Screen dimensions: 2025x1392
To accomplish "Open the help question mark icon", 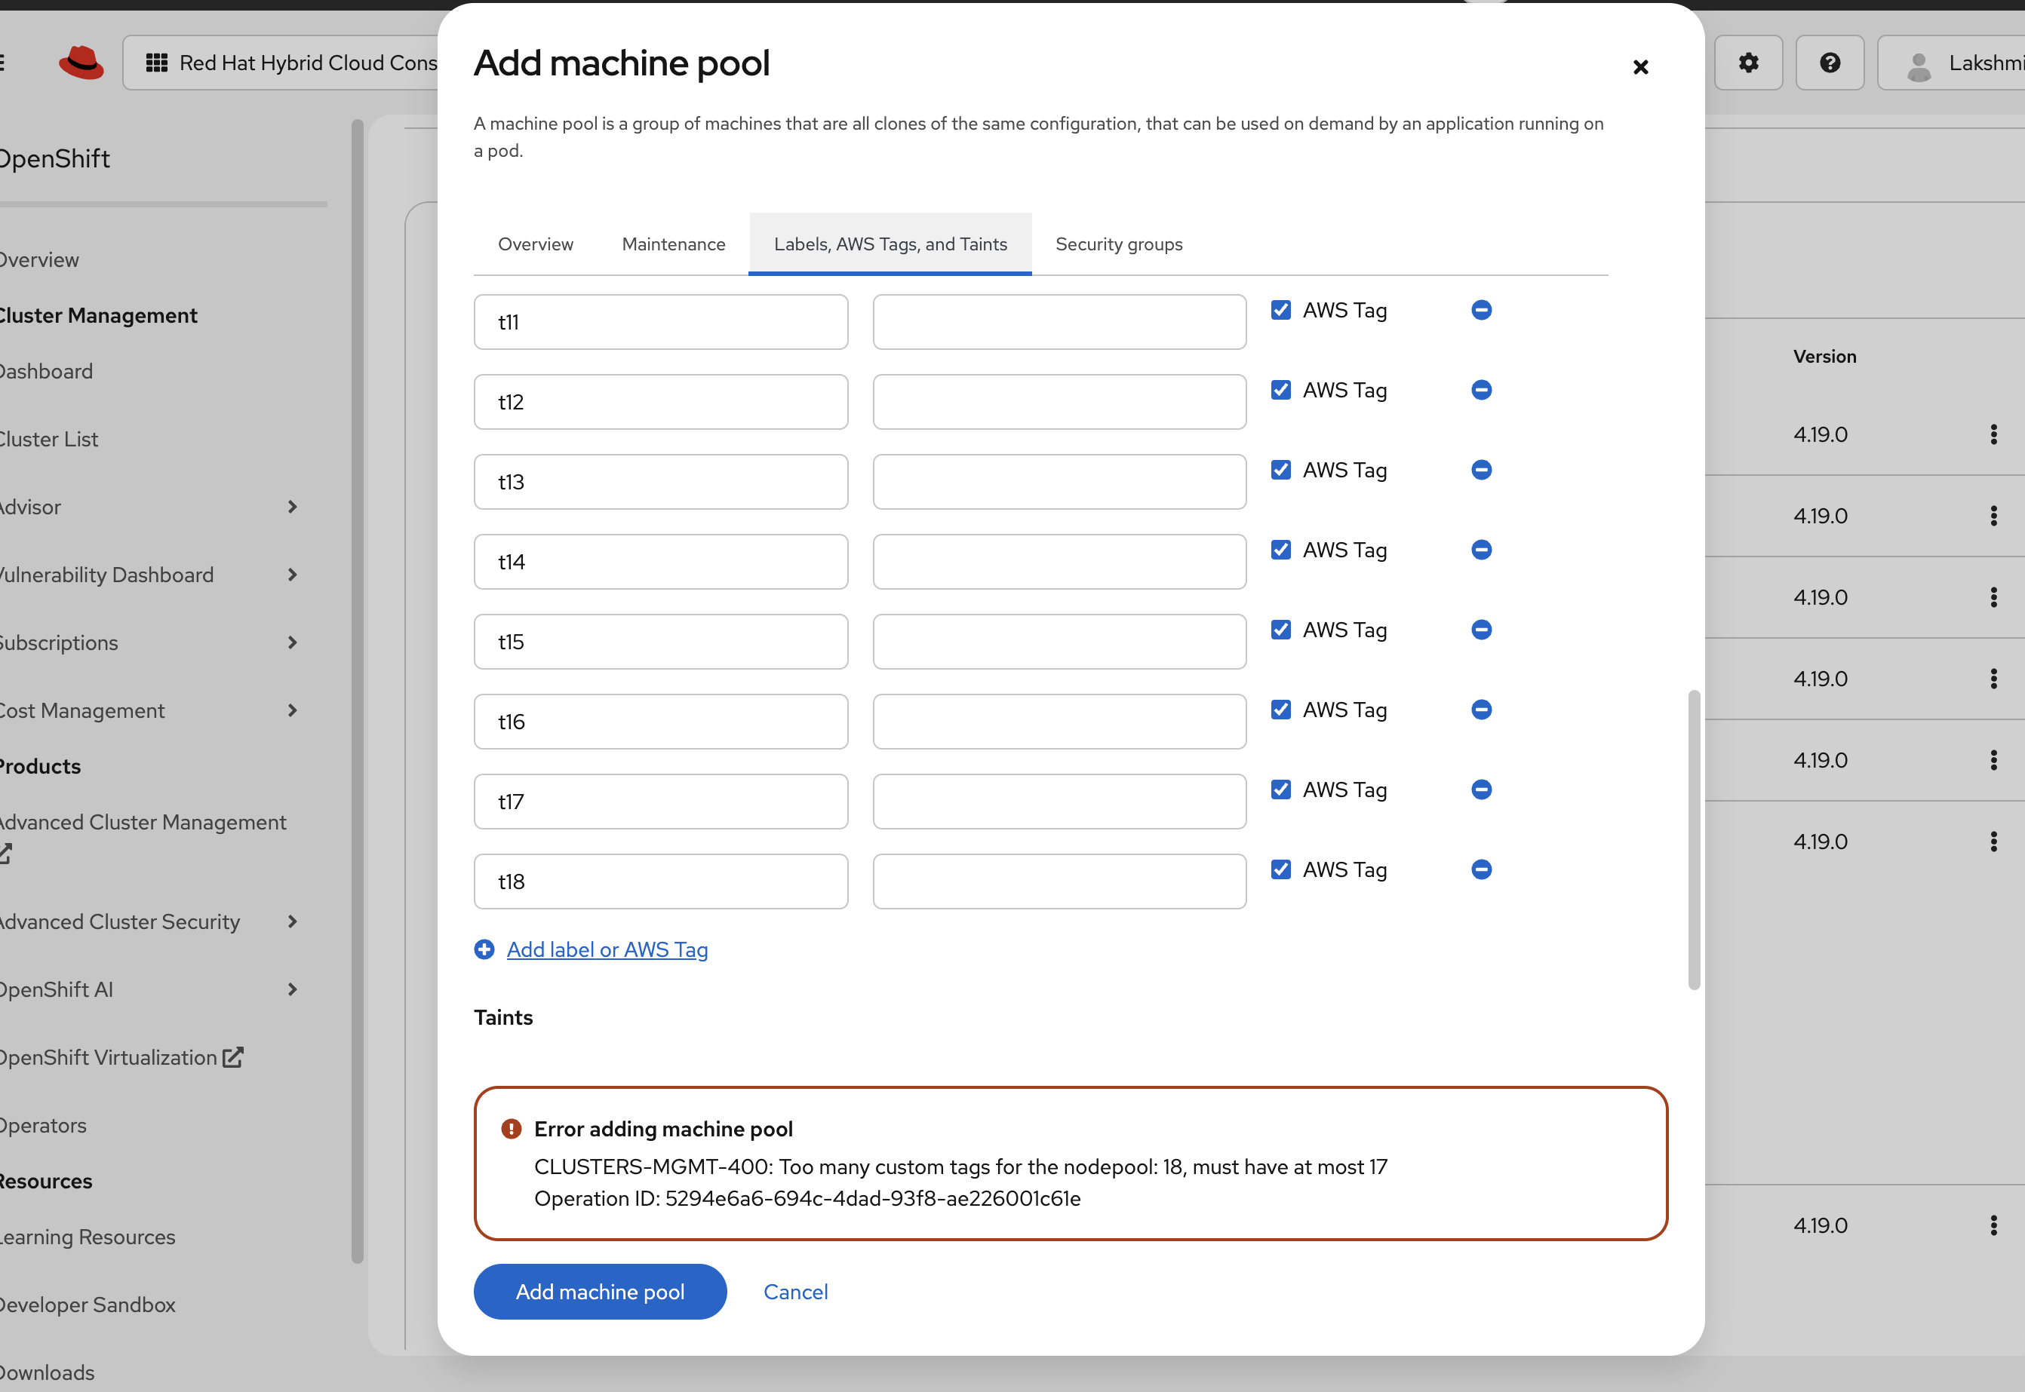I will click(1830, 63).
